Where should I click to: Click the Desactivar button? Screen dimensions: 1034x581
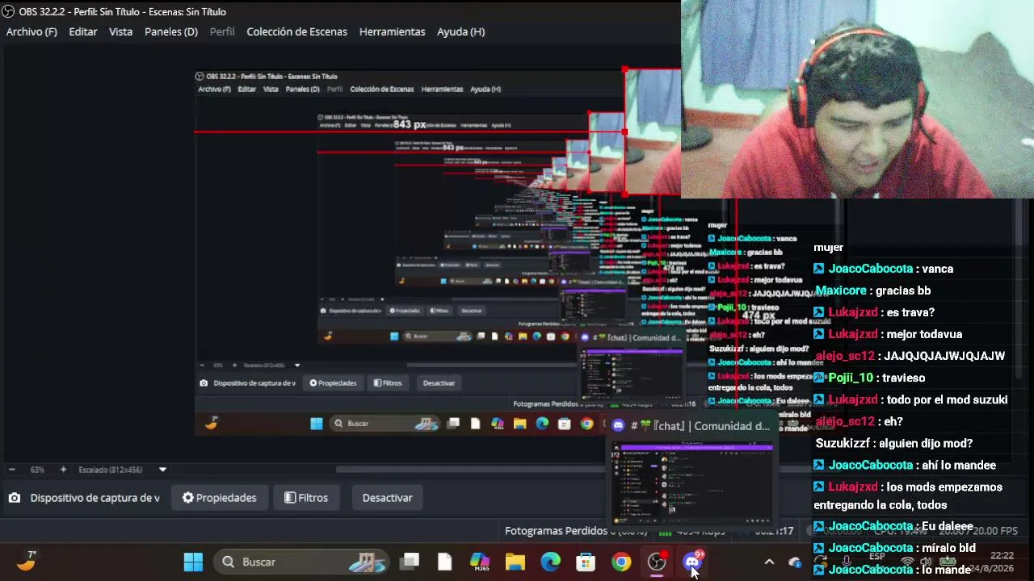click(387, 498)
